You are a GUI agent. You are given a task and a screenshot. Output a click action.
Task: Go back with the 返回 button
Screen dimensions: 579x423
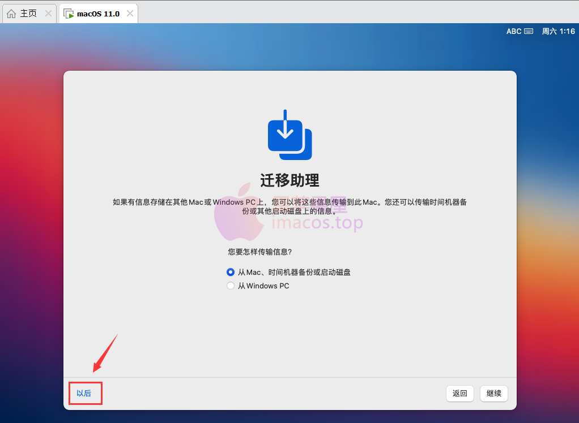(459, 394)
